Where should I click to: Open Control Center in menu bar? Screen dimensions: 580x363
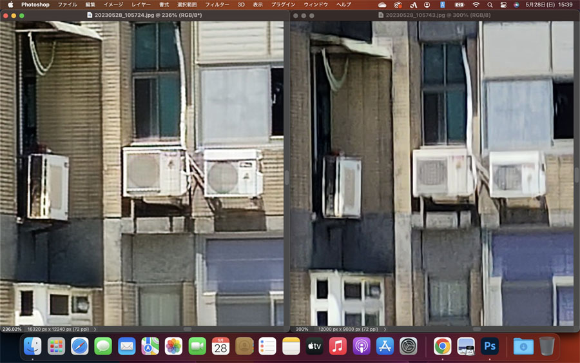(503, 5)
